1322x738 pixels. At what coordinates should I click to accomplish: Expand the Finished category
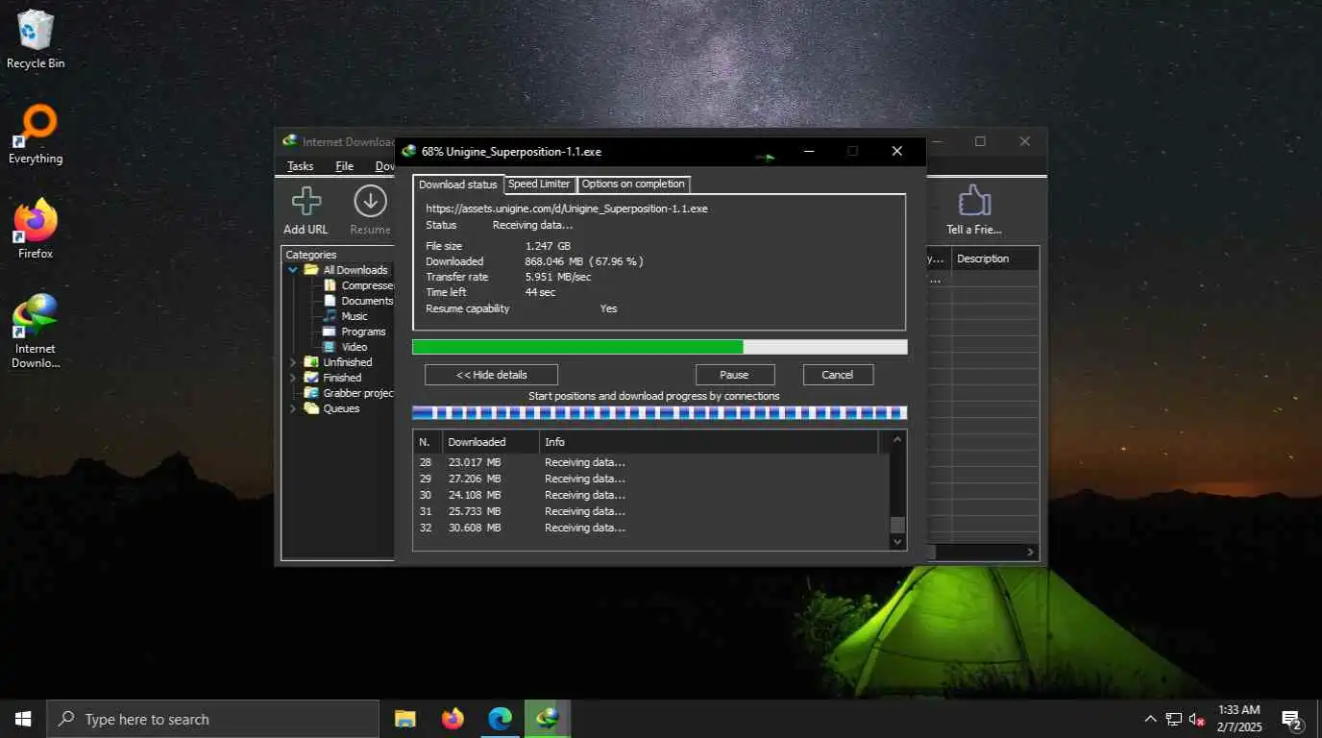[293, 378]
